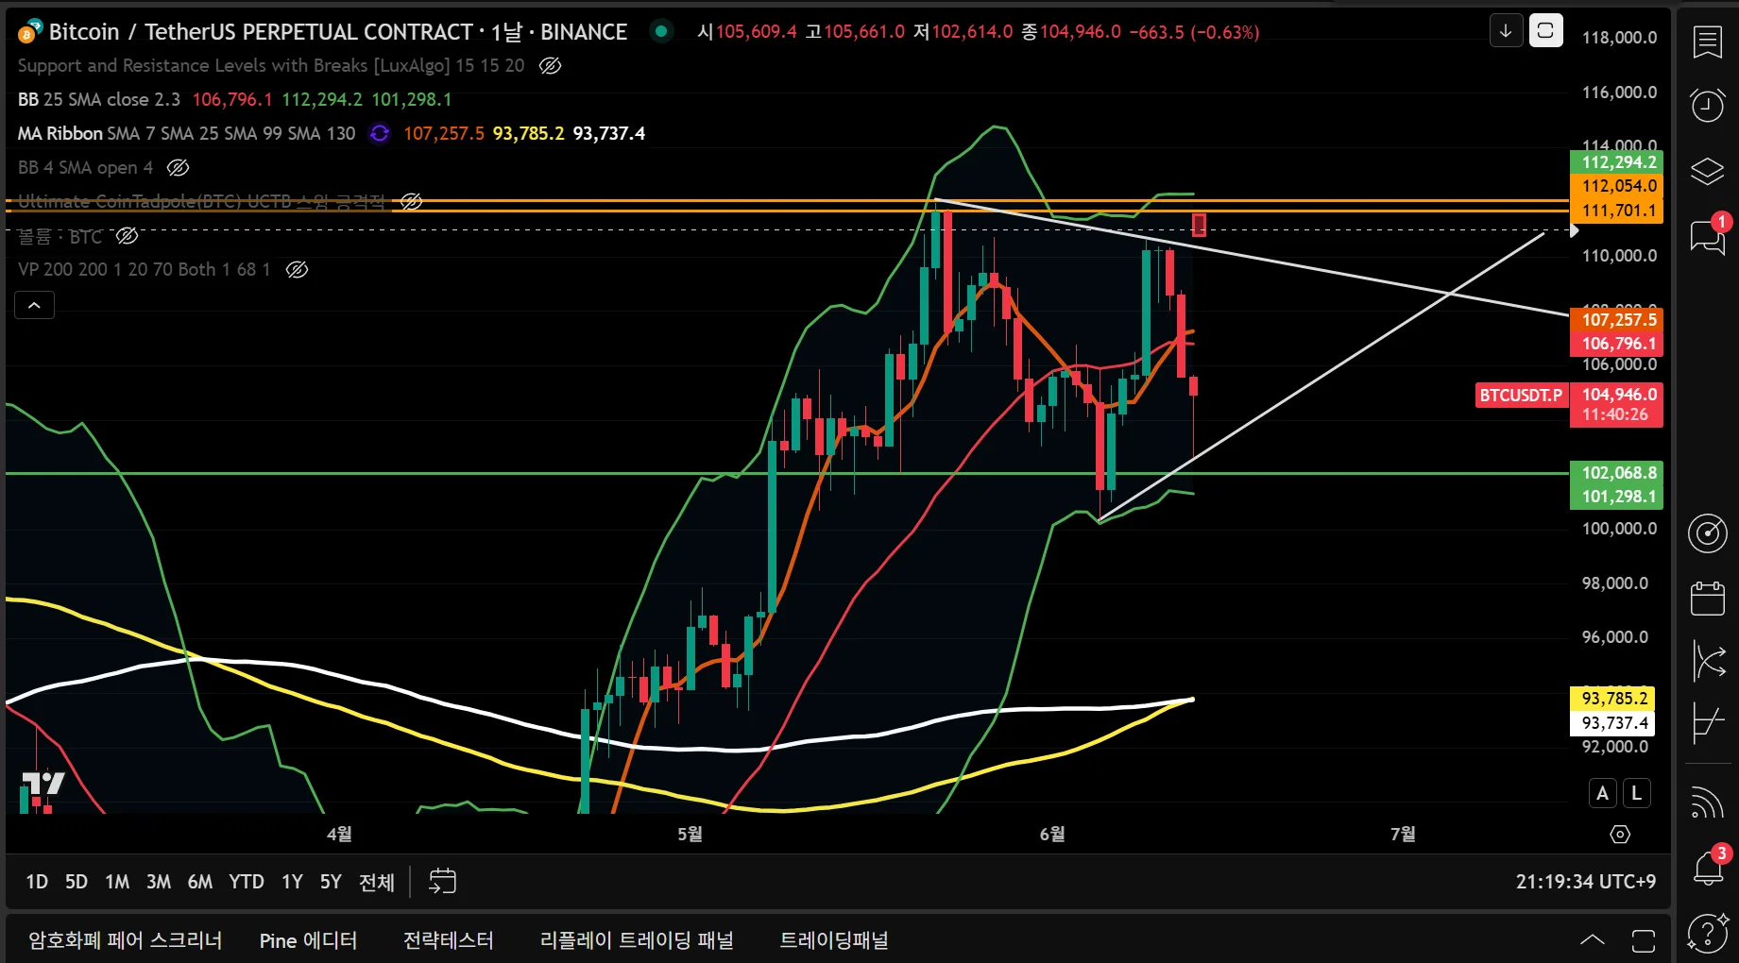The height and width of the screenshot is (963, 1739).
Task: Set the chart range to 1D
Action: (x=37, y=882)
